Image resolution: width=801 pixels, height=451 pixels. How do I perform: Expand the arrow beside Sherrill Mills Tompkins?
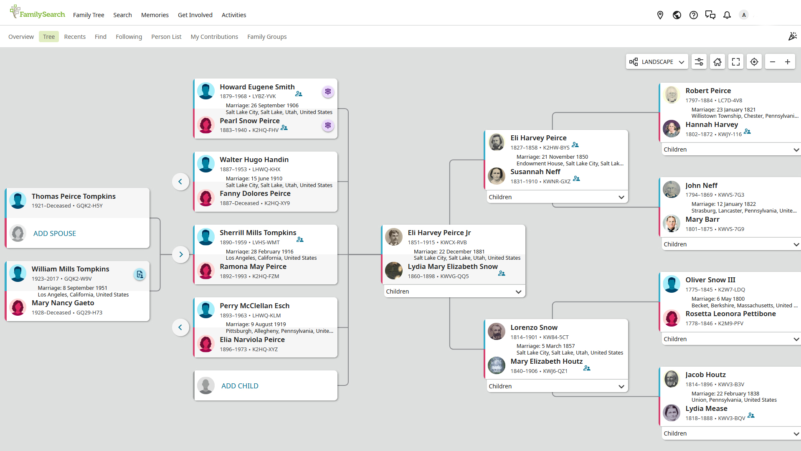(180, 254)
